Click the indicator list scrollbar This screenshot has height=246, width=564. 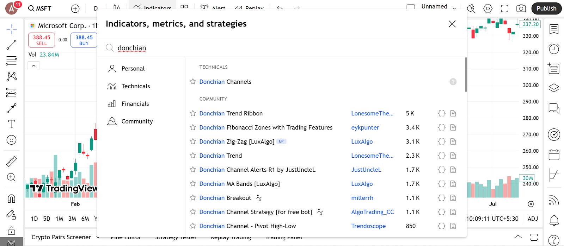[x=466, y=75]
